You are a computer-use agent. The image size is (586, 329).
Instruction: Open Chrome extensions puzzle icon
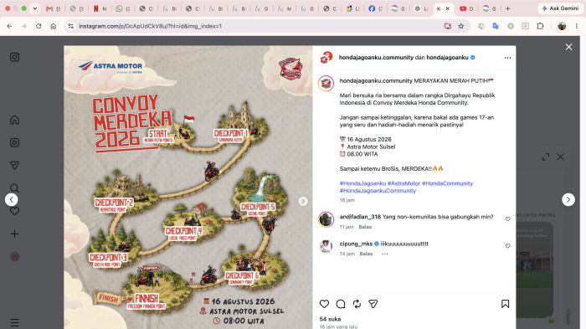[x=540, y=26]
